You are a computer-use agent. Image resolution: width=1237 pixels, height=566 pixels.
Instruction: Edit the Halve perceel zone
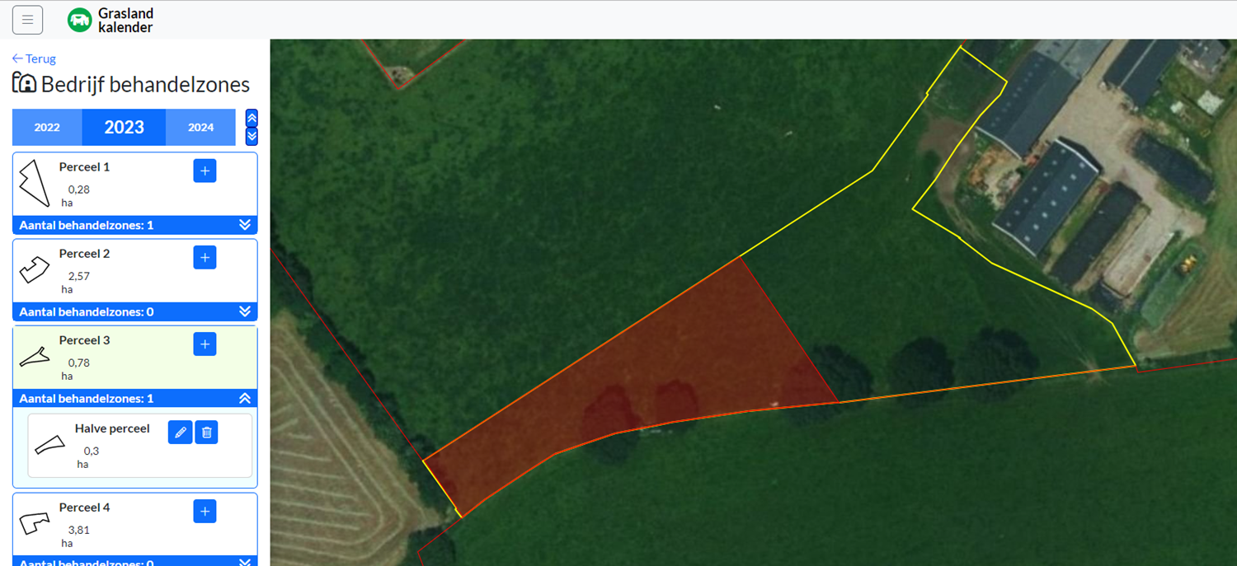pyautogui.click(x=181, y=432)
